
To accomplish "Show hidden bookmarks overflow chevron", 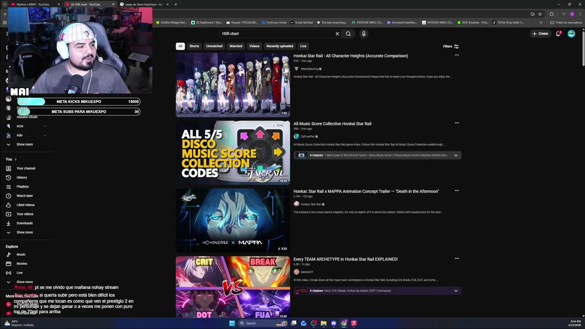I will [541, 22].
